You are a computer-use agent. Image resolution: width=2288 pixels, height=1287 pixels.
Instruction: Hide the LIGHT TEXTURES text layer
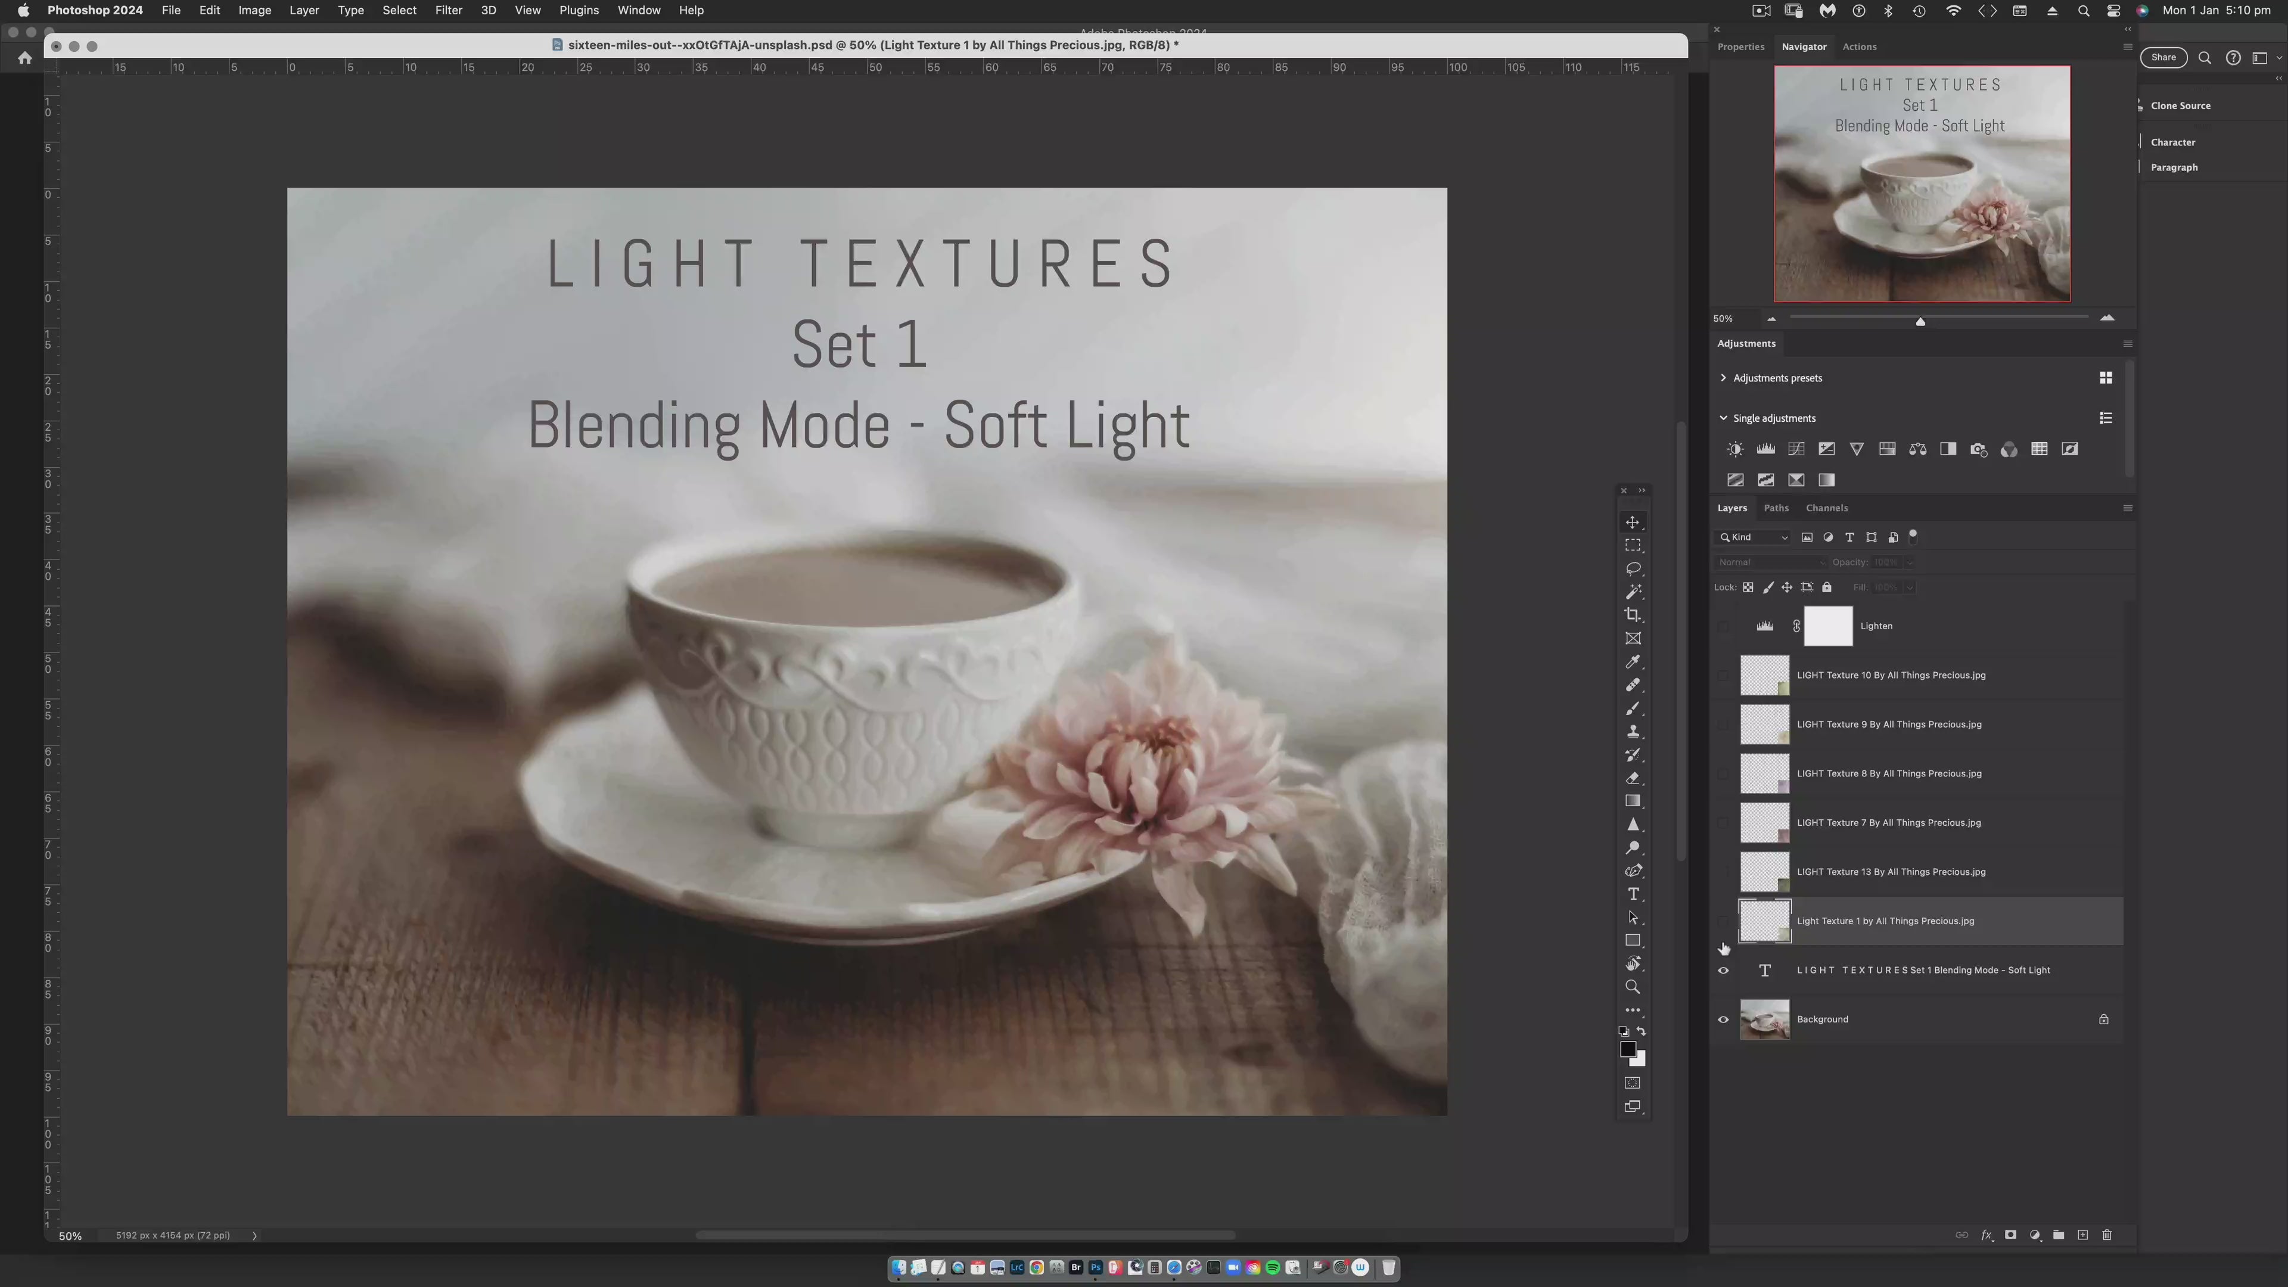click(x=1723, y=970)
